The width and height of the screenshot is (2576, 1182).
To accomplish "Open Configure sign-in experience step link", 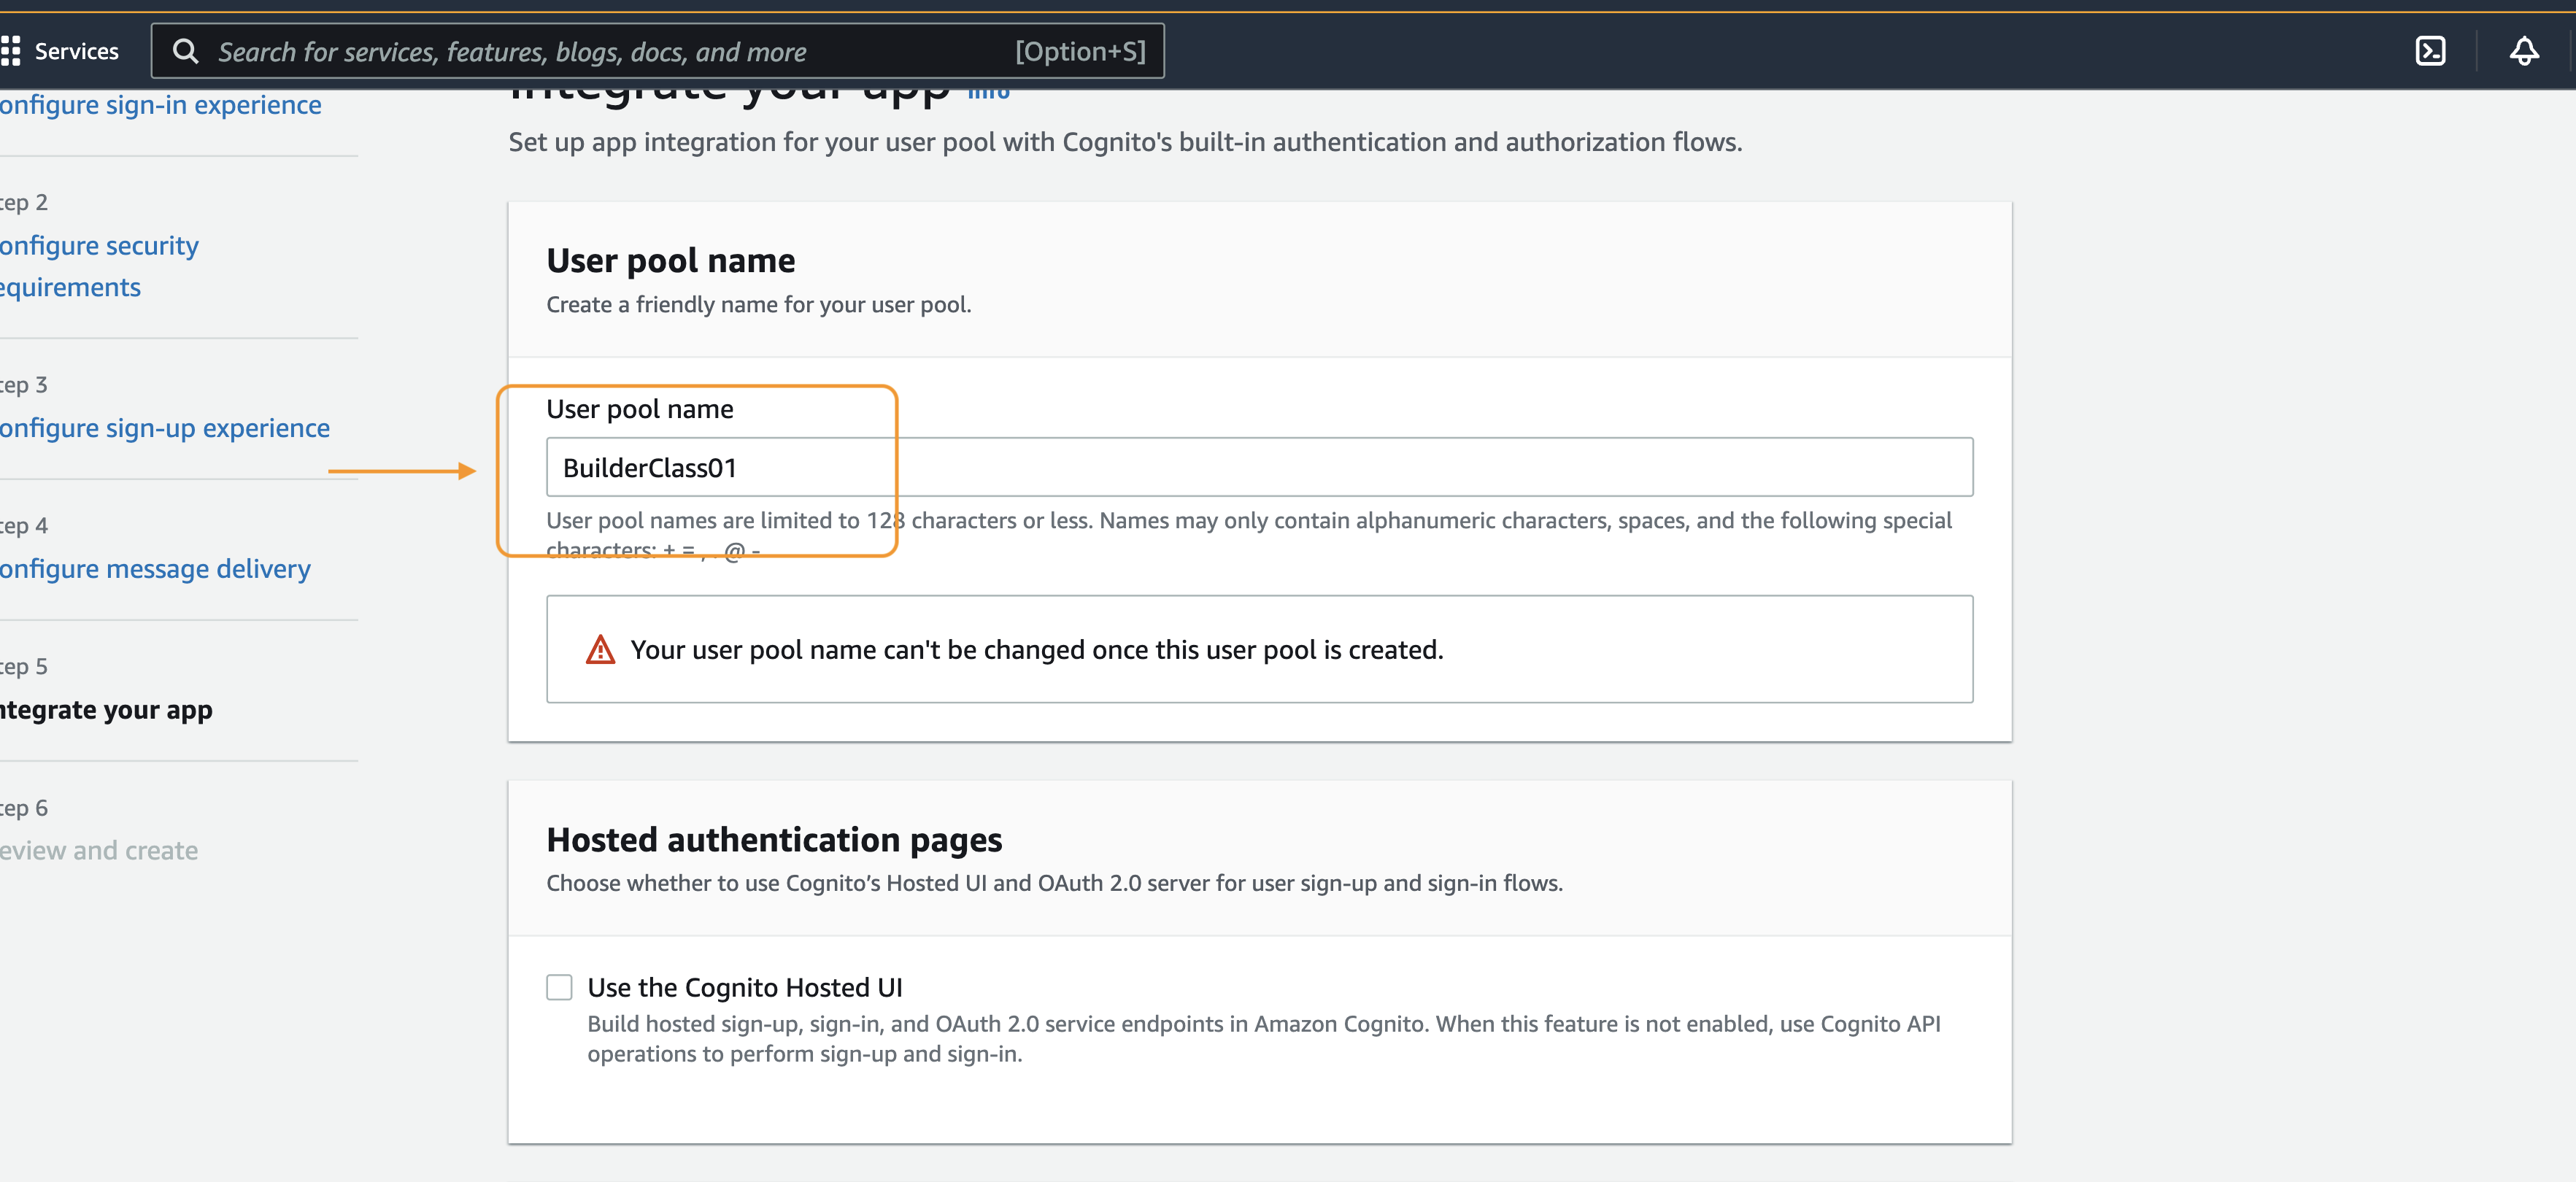I will point(160,105).
